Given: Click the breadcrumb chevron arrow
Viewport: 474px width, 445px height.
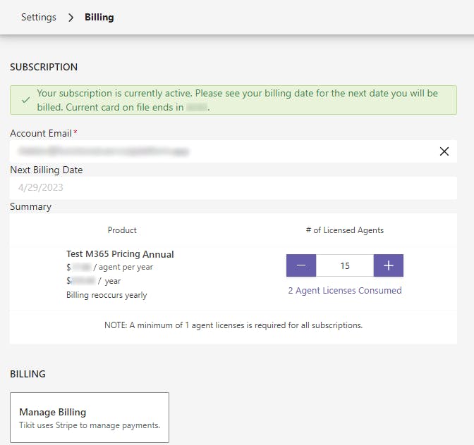Looking at the screenshot, I should pyautogui.click(x=71, y=18).
